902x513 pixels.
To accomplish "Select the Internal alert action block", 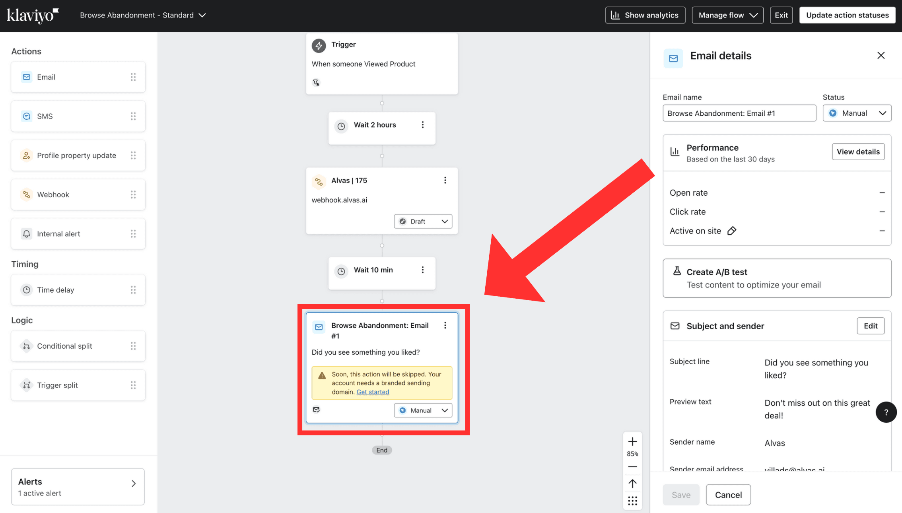I will [78, 234].
